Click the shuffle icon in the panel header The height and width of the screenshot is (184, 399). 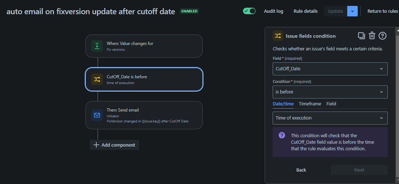click(278, 36)
